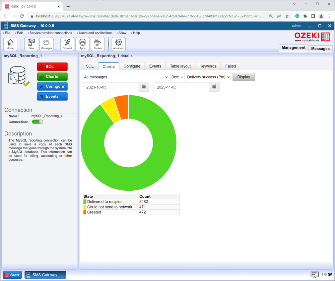Open the Edit menu

(20, 33)
